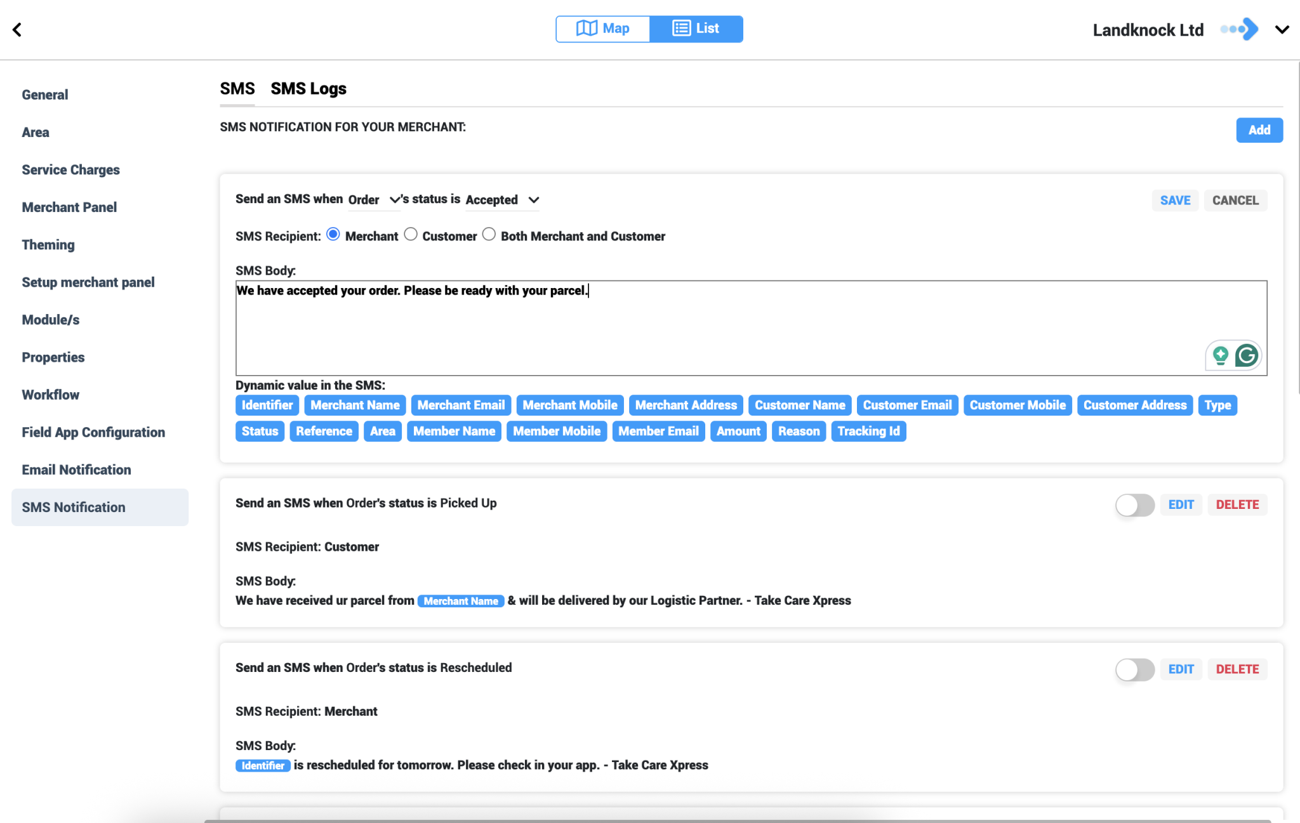Enable the Picked Up SMS toggle
Image resolution: width=1300 pixels, height=823 pixels.
[1134, 505]
